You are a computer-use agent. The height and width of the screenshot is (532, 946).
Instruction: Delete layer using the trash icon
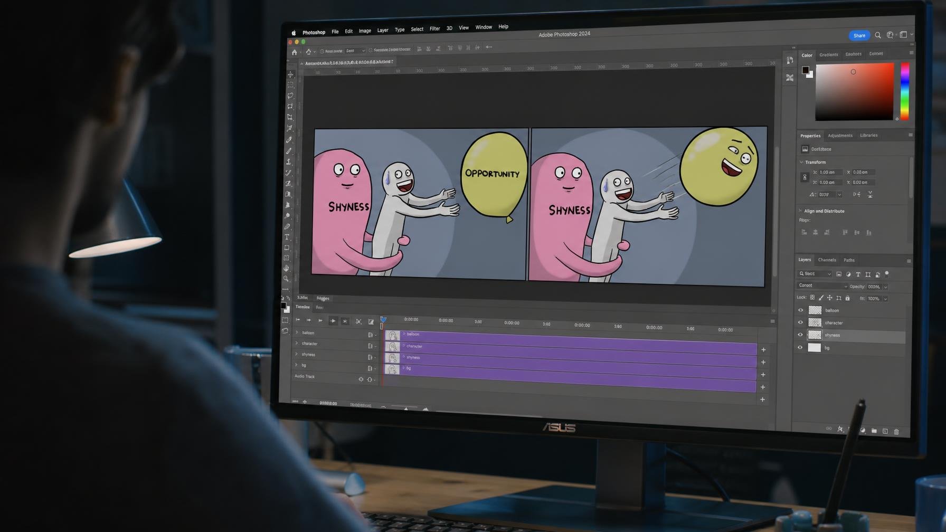point(896,432)
